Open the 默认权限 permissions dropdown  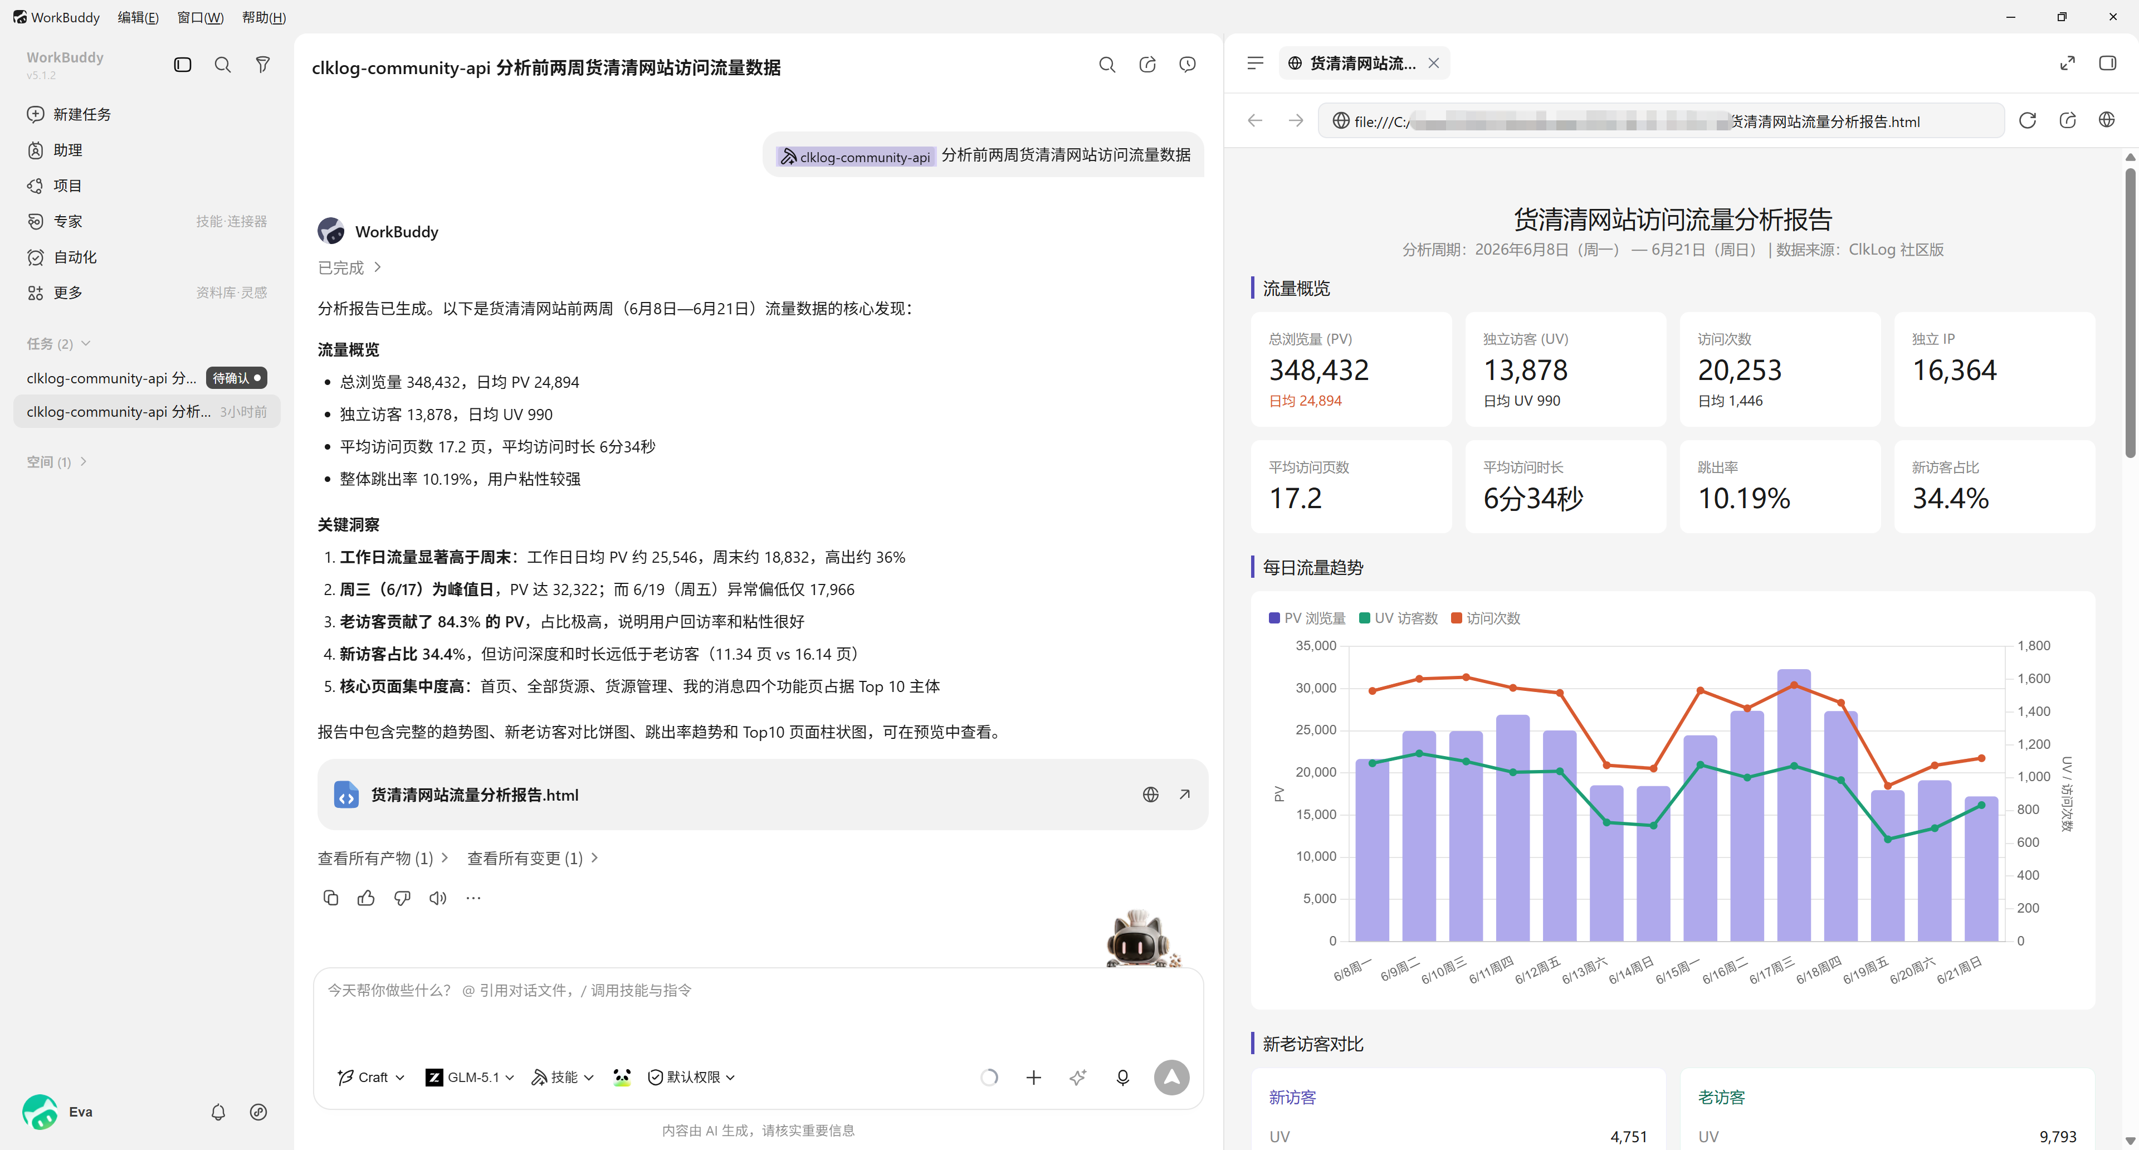tap(692, 1077)
